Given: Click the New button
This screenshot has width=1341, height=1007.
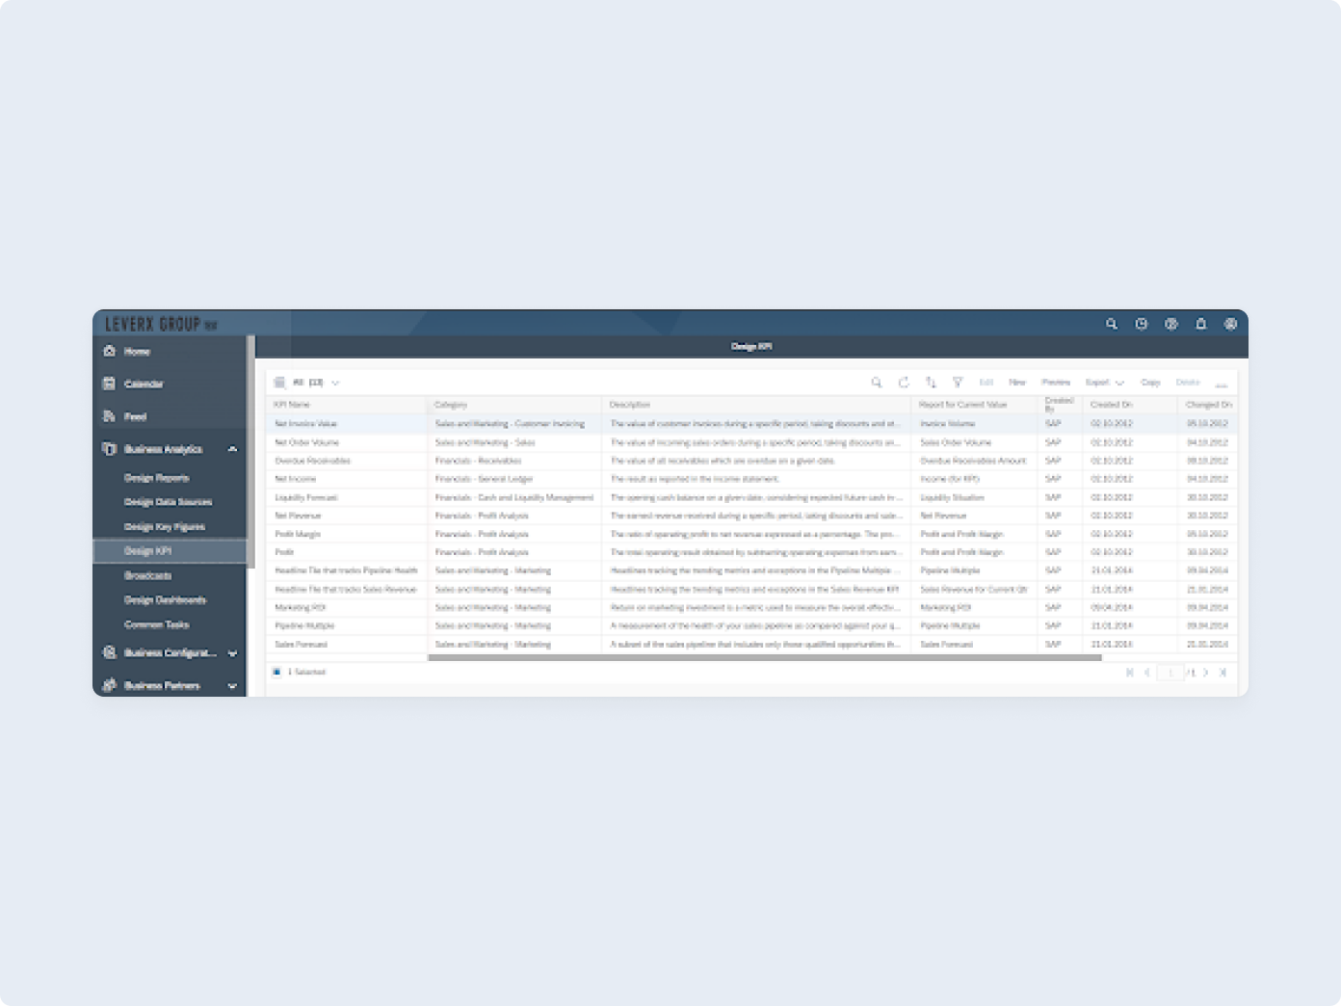Looking at the screenshot, I should [x=1016, y=383].
